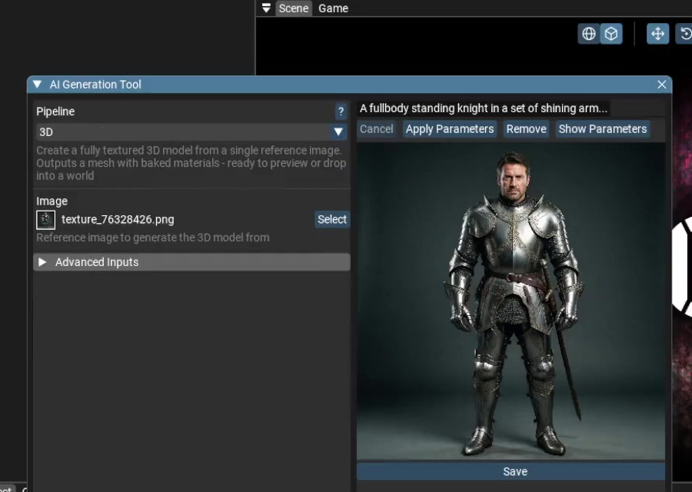Open the panel menu icon beside Scene tab

[x=266, y=8]
